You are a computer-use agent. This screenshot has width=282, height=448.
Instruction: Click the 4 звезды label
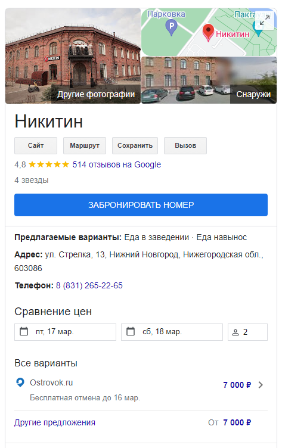pos(32,181)
